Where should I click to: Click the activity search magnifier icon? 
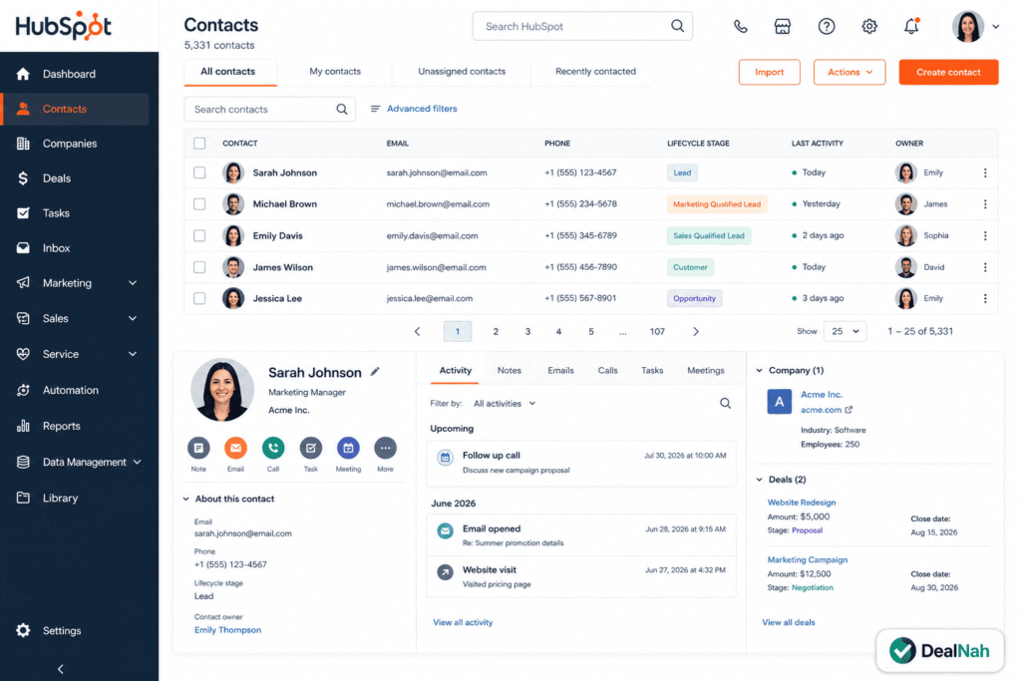(x=725, y=404)
